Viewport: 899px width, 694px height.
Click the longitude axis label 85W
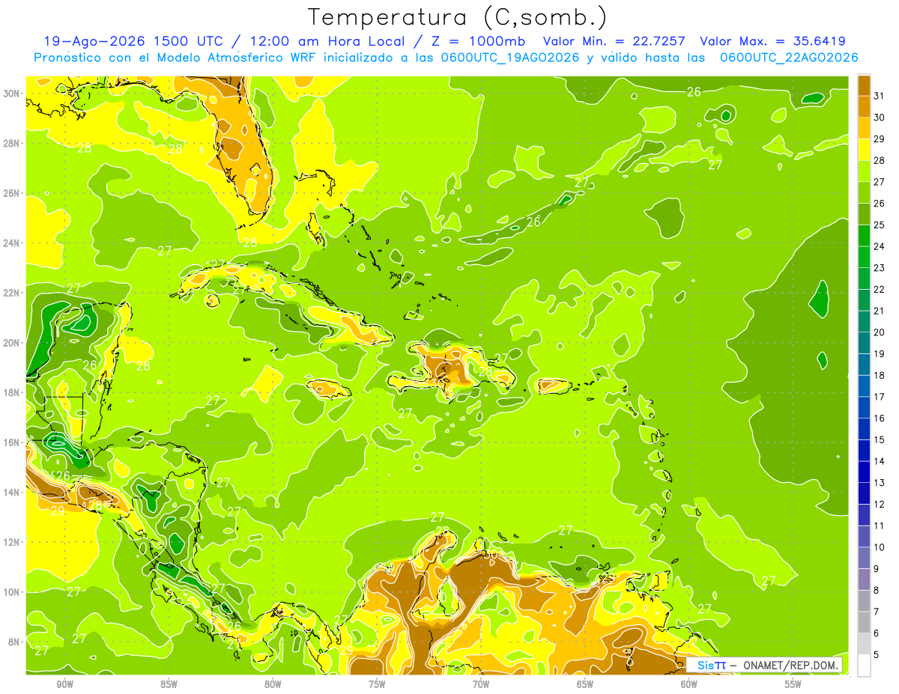[x=169, y=684]
